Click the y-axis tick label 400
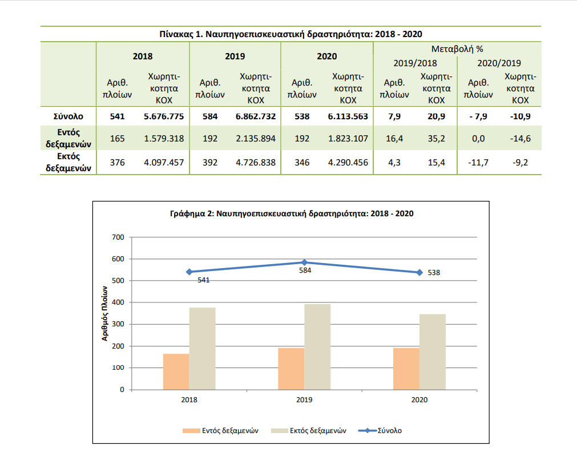This screenshot has height=457, width=577. tap(118, 302)
